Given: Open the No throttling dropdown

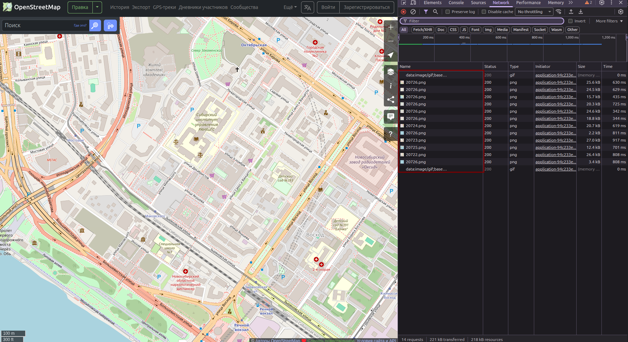Looking at the screenshot, I should pyautogui.click(x=534, y=12).
